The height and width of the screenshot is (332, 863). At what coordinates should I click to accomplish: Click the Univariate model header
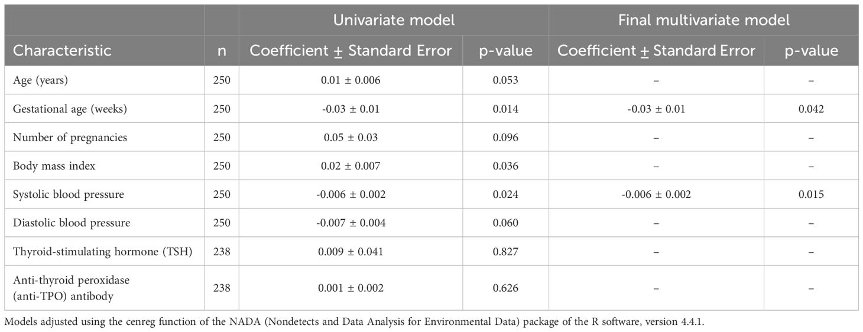(x=394, y=20)
